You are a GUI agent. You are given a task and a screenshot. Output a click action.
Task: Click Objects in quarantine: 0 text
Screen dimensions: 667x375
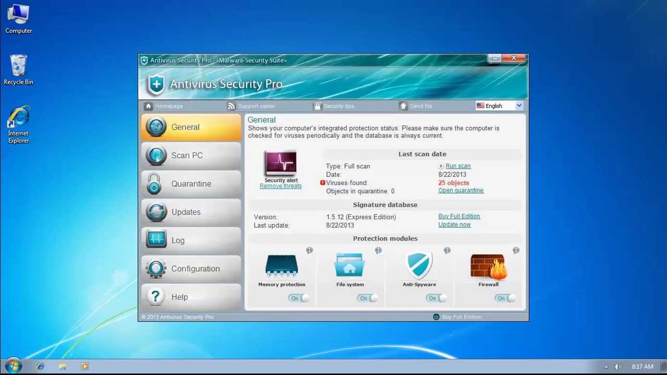tap(360, 191)
